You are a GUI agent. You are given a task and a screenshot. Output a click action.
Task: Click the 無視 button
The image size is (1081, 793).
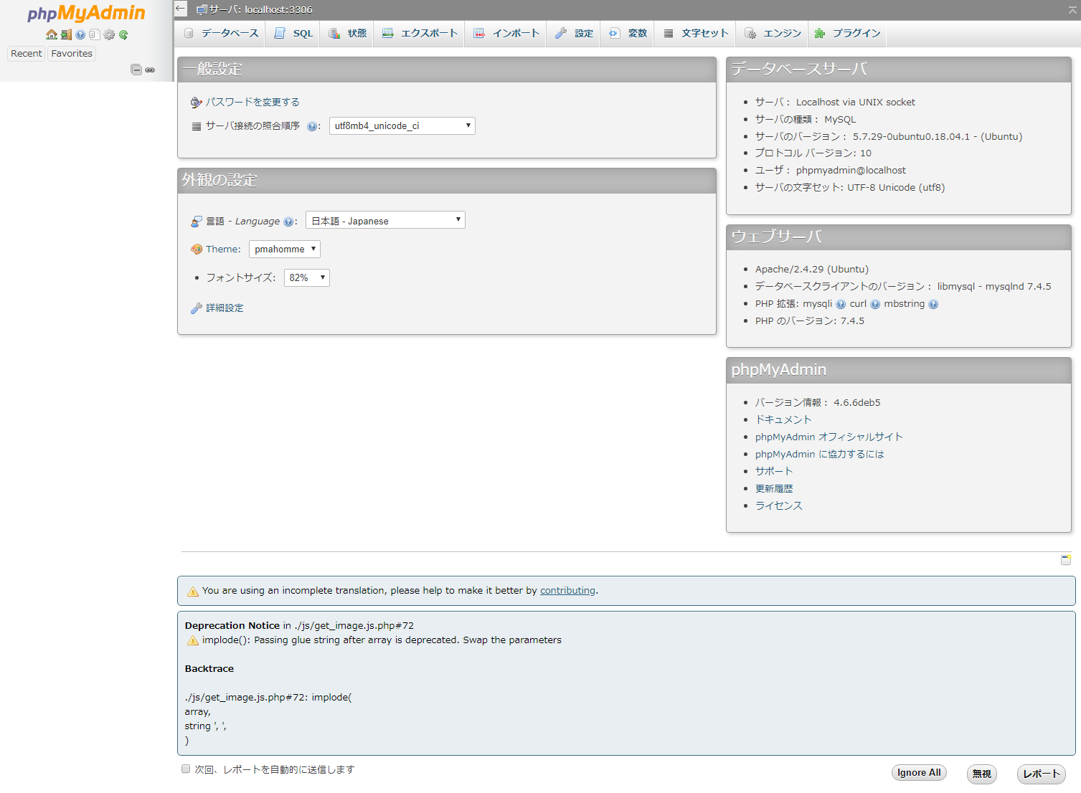(982, 774)
